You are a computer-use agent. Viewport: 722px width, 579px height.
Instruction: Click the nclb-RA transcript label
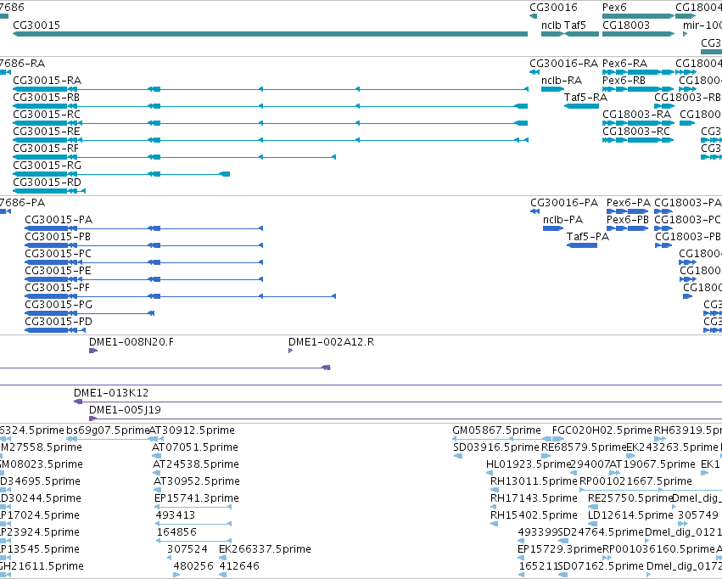pyautogui.click(x=562, y=81)
